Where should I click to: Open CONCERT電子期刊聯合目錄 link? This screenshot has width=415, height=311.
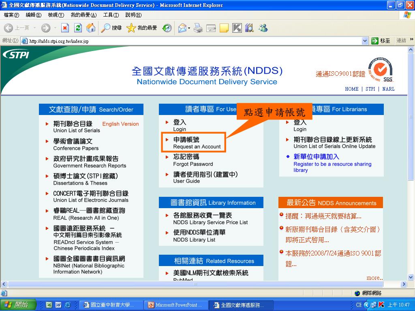(91, 196)
